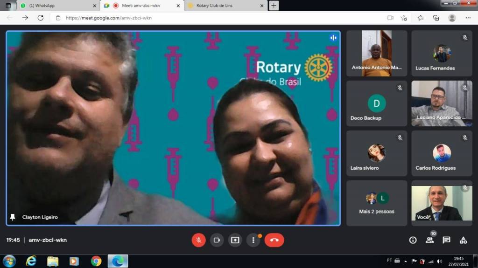The image size is (478, 268).
Task: Switch to the Rotary Club de Lins tab
Action: pos(224,6)
